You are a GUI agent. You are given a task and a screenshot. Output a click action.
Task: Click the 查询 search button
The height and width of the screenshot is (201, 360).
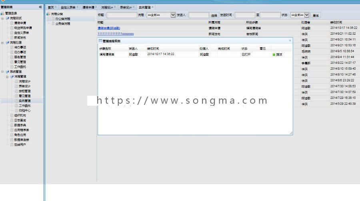pos(316,15)
